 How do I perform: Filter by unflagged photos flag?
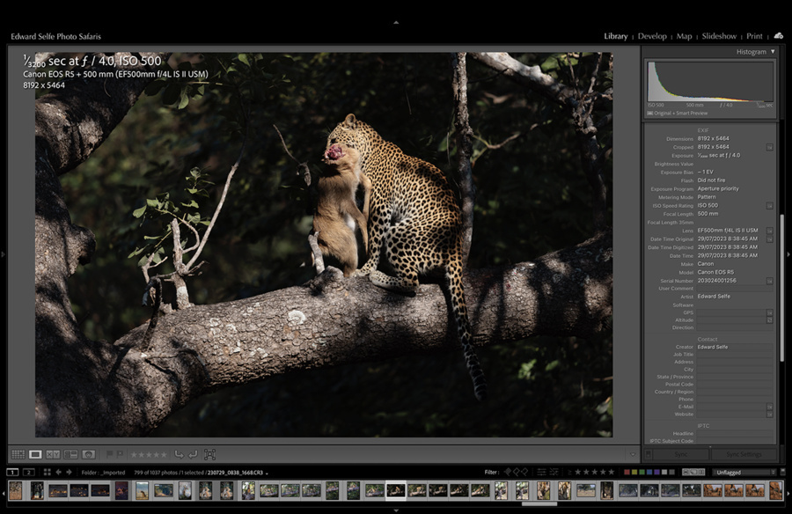(x=517, y=472)
